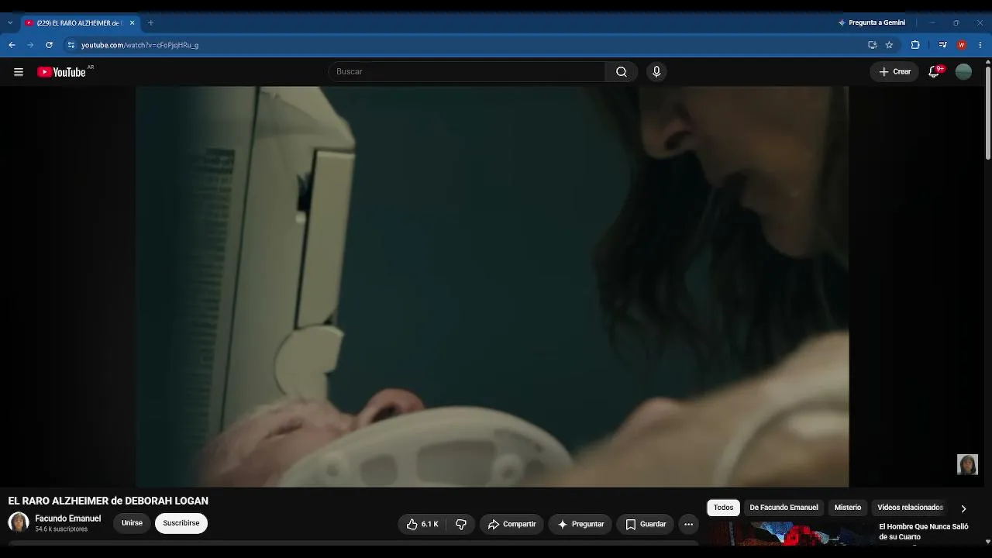Dislike the video with thumbs down
992x558 pixels.
(461, 525)
